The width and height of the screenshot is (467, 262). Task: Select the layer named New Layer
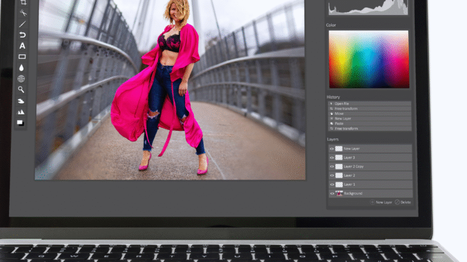351,148
